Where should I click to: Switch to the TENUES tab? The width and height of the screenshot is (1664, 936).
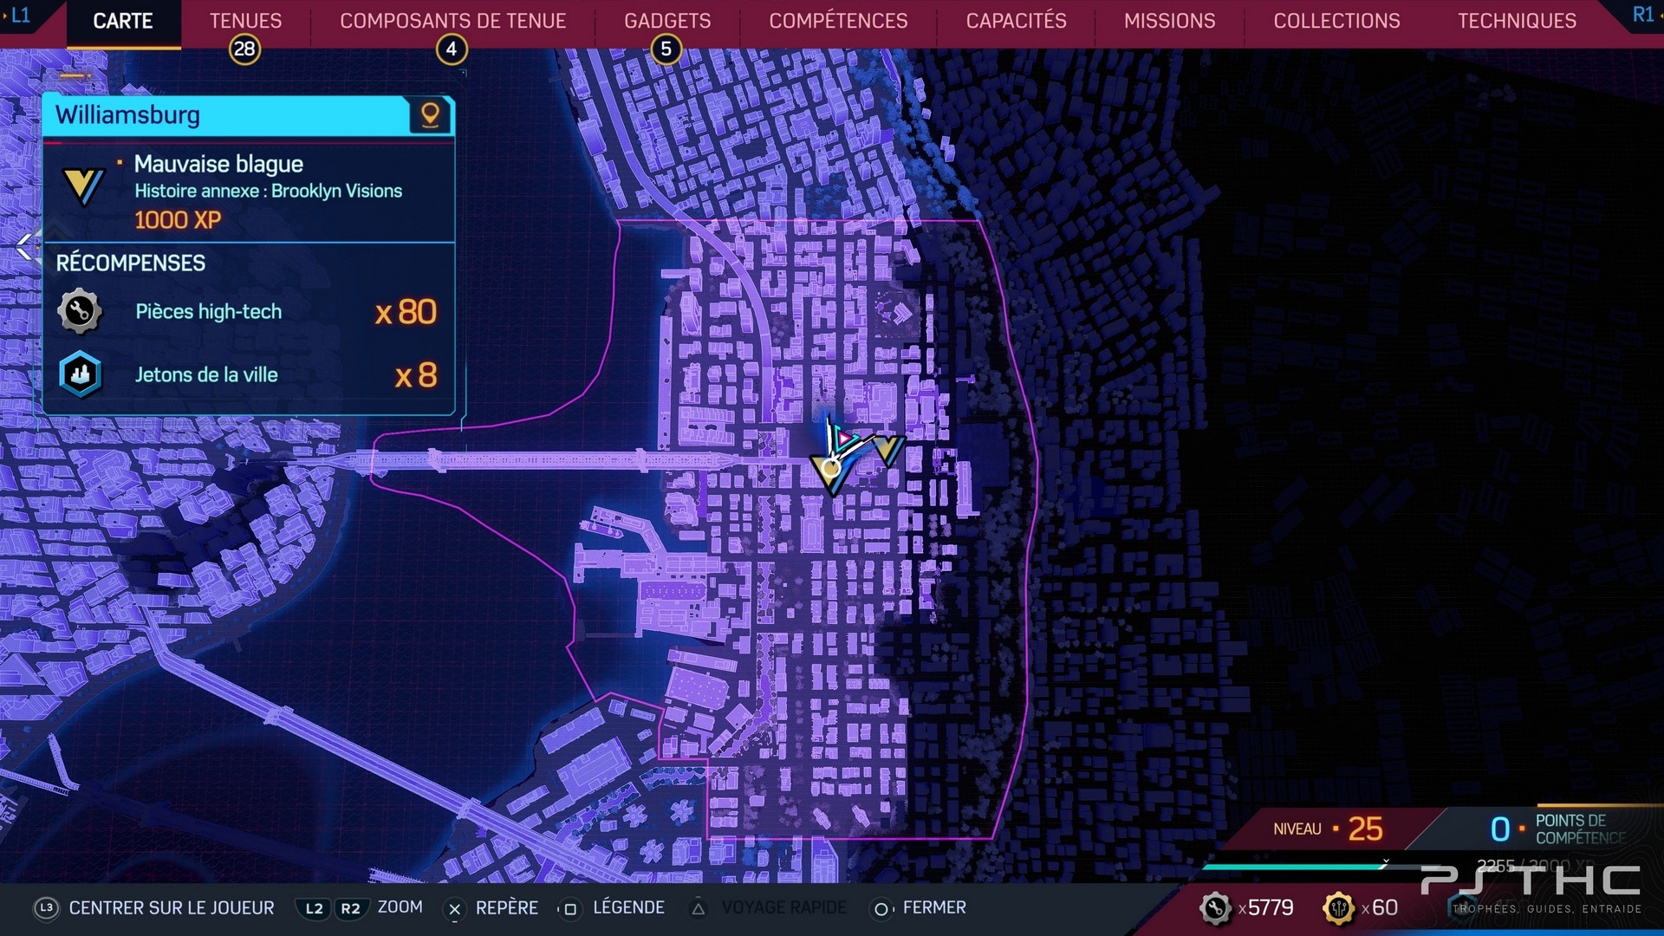245,21
